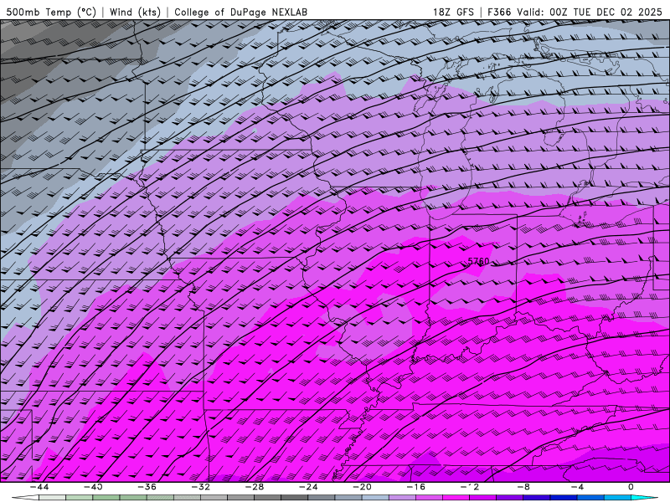Screen dimensions: 670x502
Task: Click the -28 value on the color scale
Action: point(255,487)
